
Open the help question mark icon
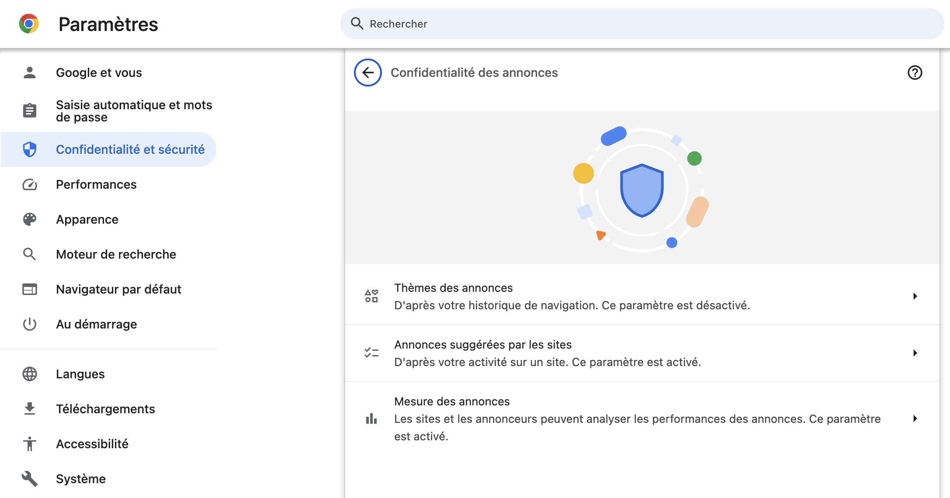915,73
